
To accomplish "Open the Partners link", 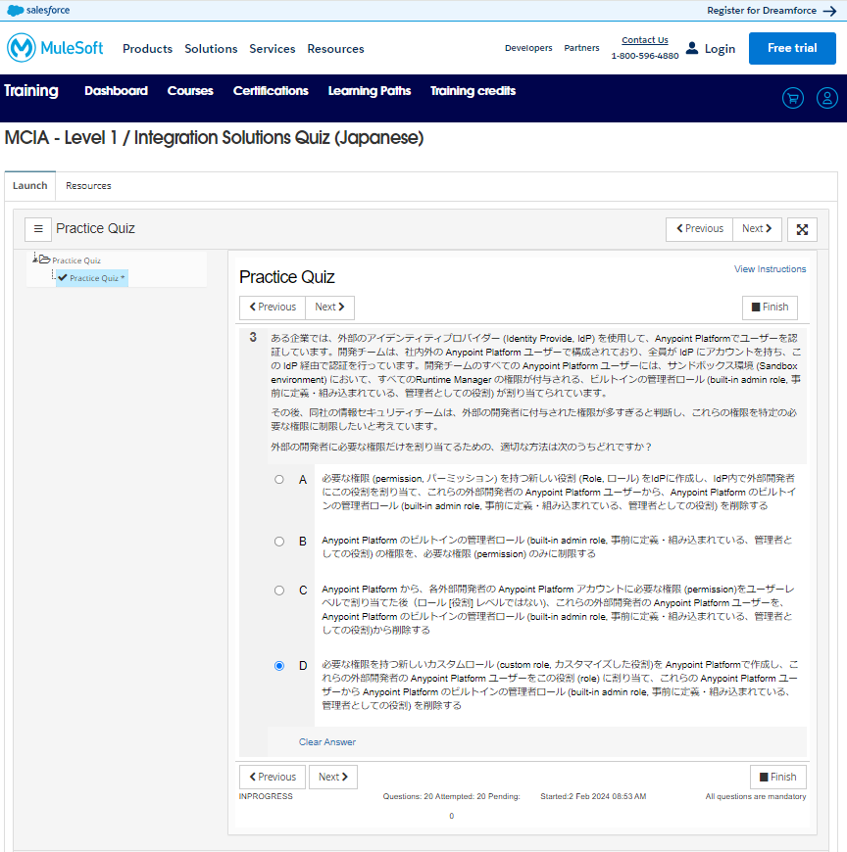I will point(581,48).
